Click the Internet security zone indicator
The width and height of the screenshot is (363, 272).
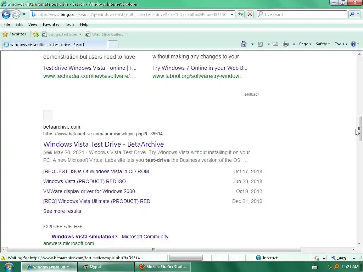[267, 258]
